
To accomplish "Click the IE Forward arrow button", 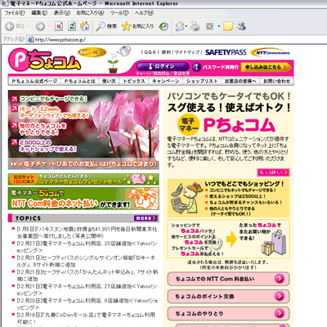I will [40, 26].
